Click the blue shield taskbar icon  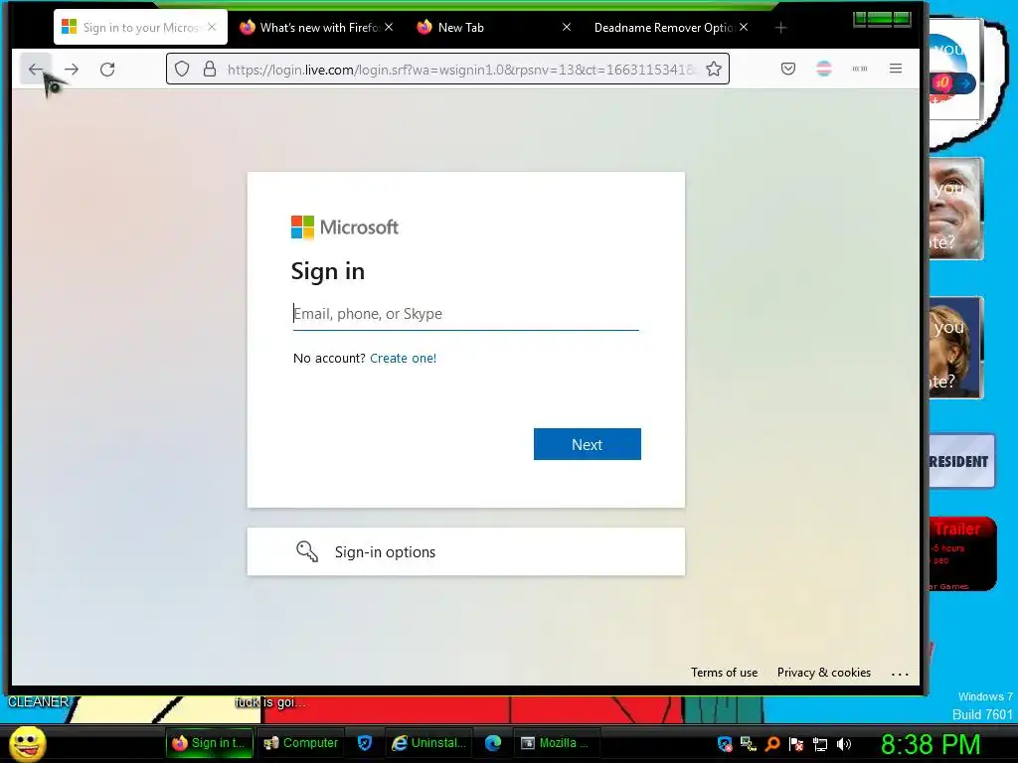pos(365,743)
